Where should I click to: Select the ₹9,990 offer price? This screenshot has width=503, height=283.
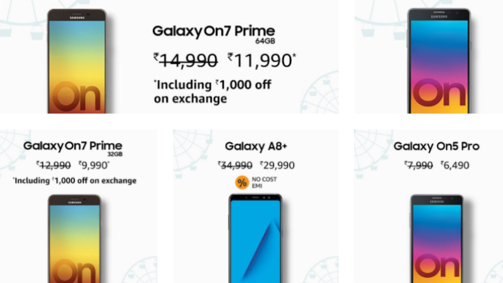[x=94, y=165]
